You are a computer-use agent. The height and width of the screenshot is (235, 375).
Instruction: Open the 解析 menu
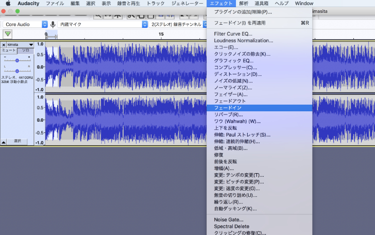point(244,4)
